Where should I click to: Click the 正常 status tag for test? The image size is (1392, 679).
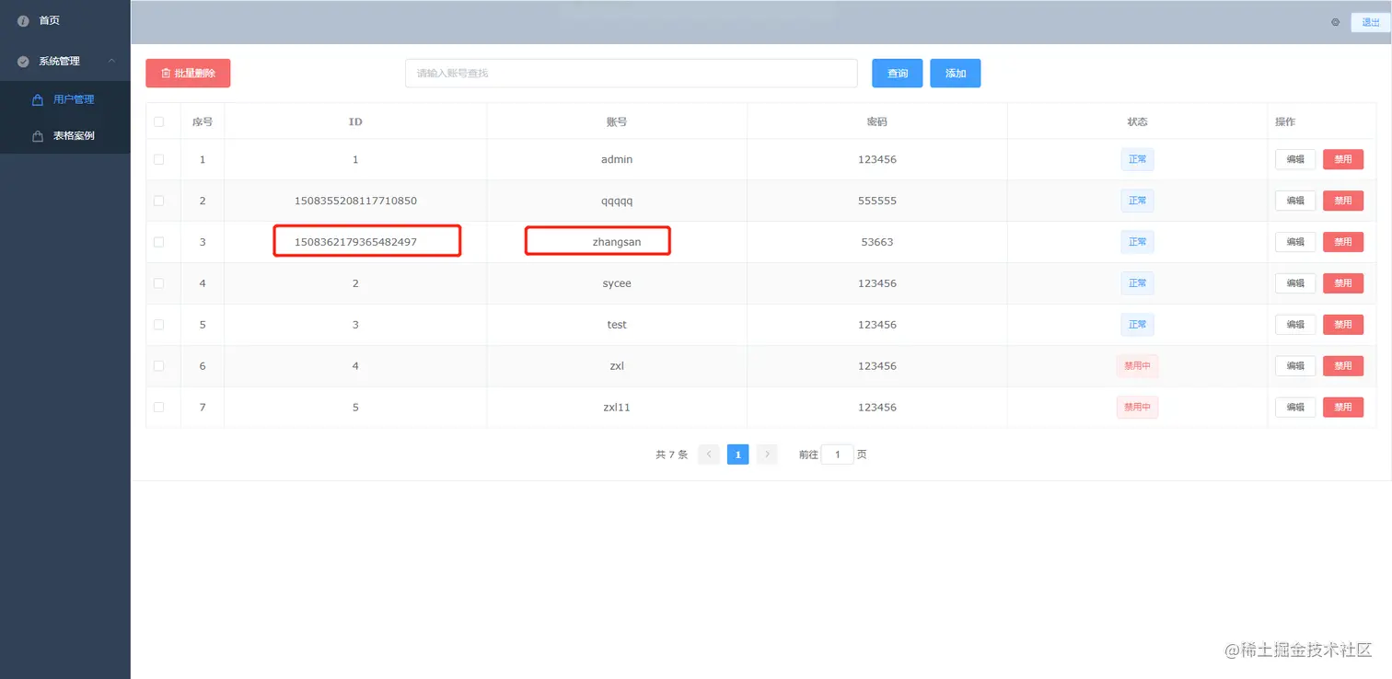1138,325
